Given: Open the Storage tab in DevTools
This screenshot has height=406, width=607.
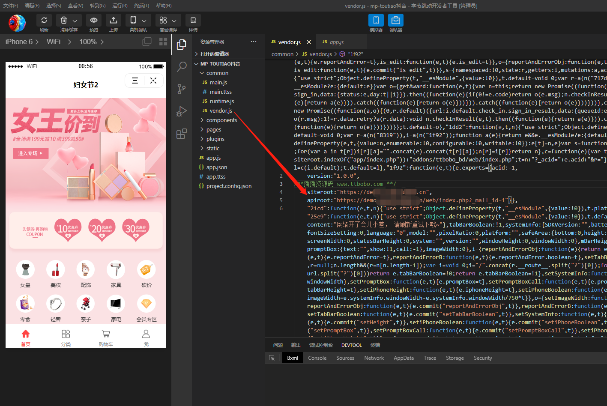Looking at the screenshot, I should (x=455, y=358).
